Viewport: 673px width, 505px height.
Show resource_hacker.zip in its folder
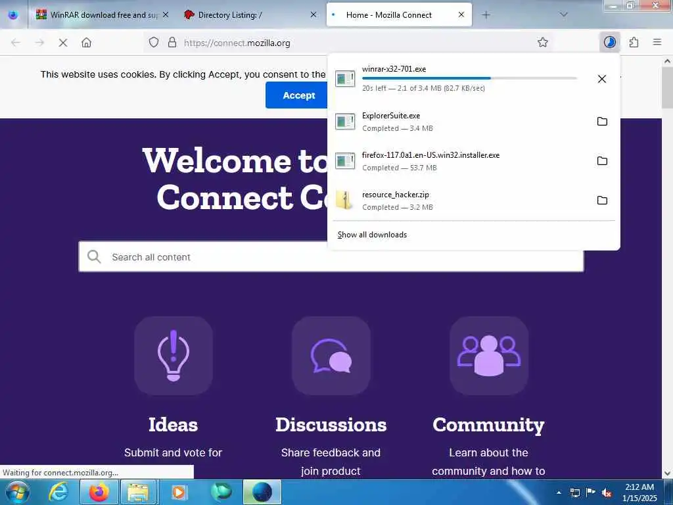click(x=602, y=201)
